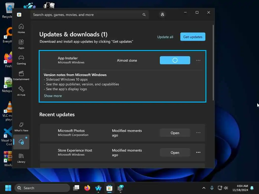
Task: Expand Show more version notes
Action: coord(53,96)
